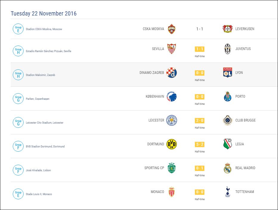
Task: Open the Leicester 2 - 0 score box
Action: (200, 120)
